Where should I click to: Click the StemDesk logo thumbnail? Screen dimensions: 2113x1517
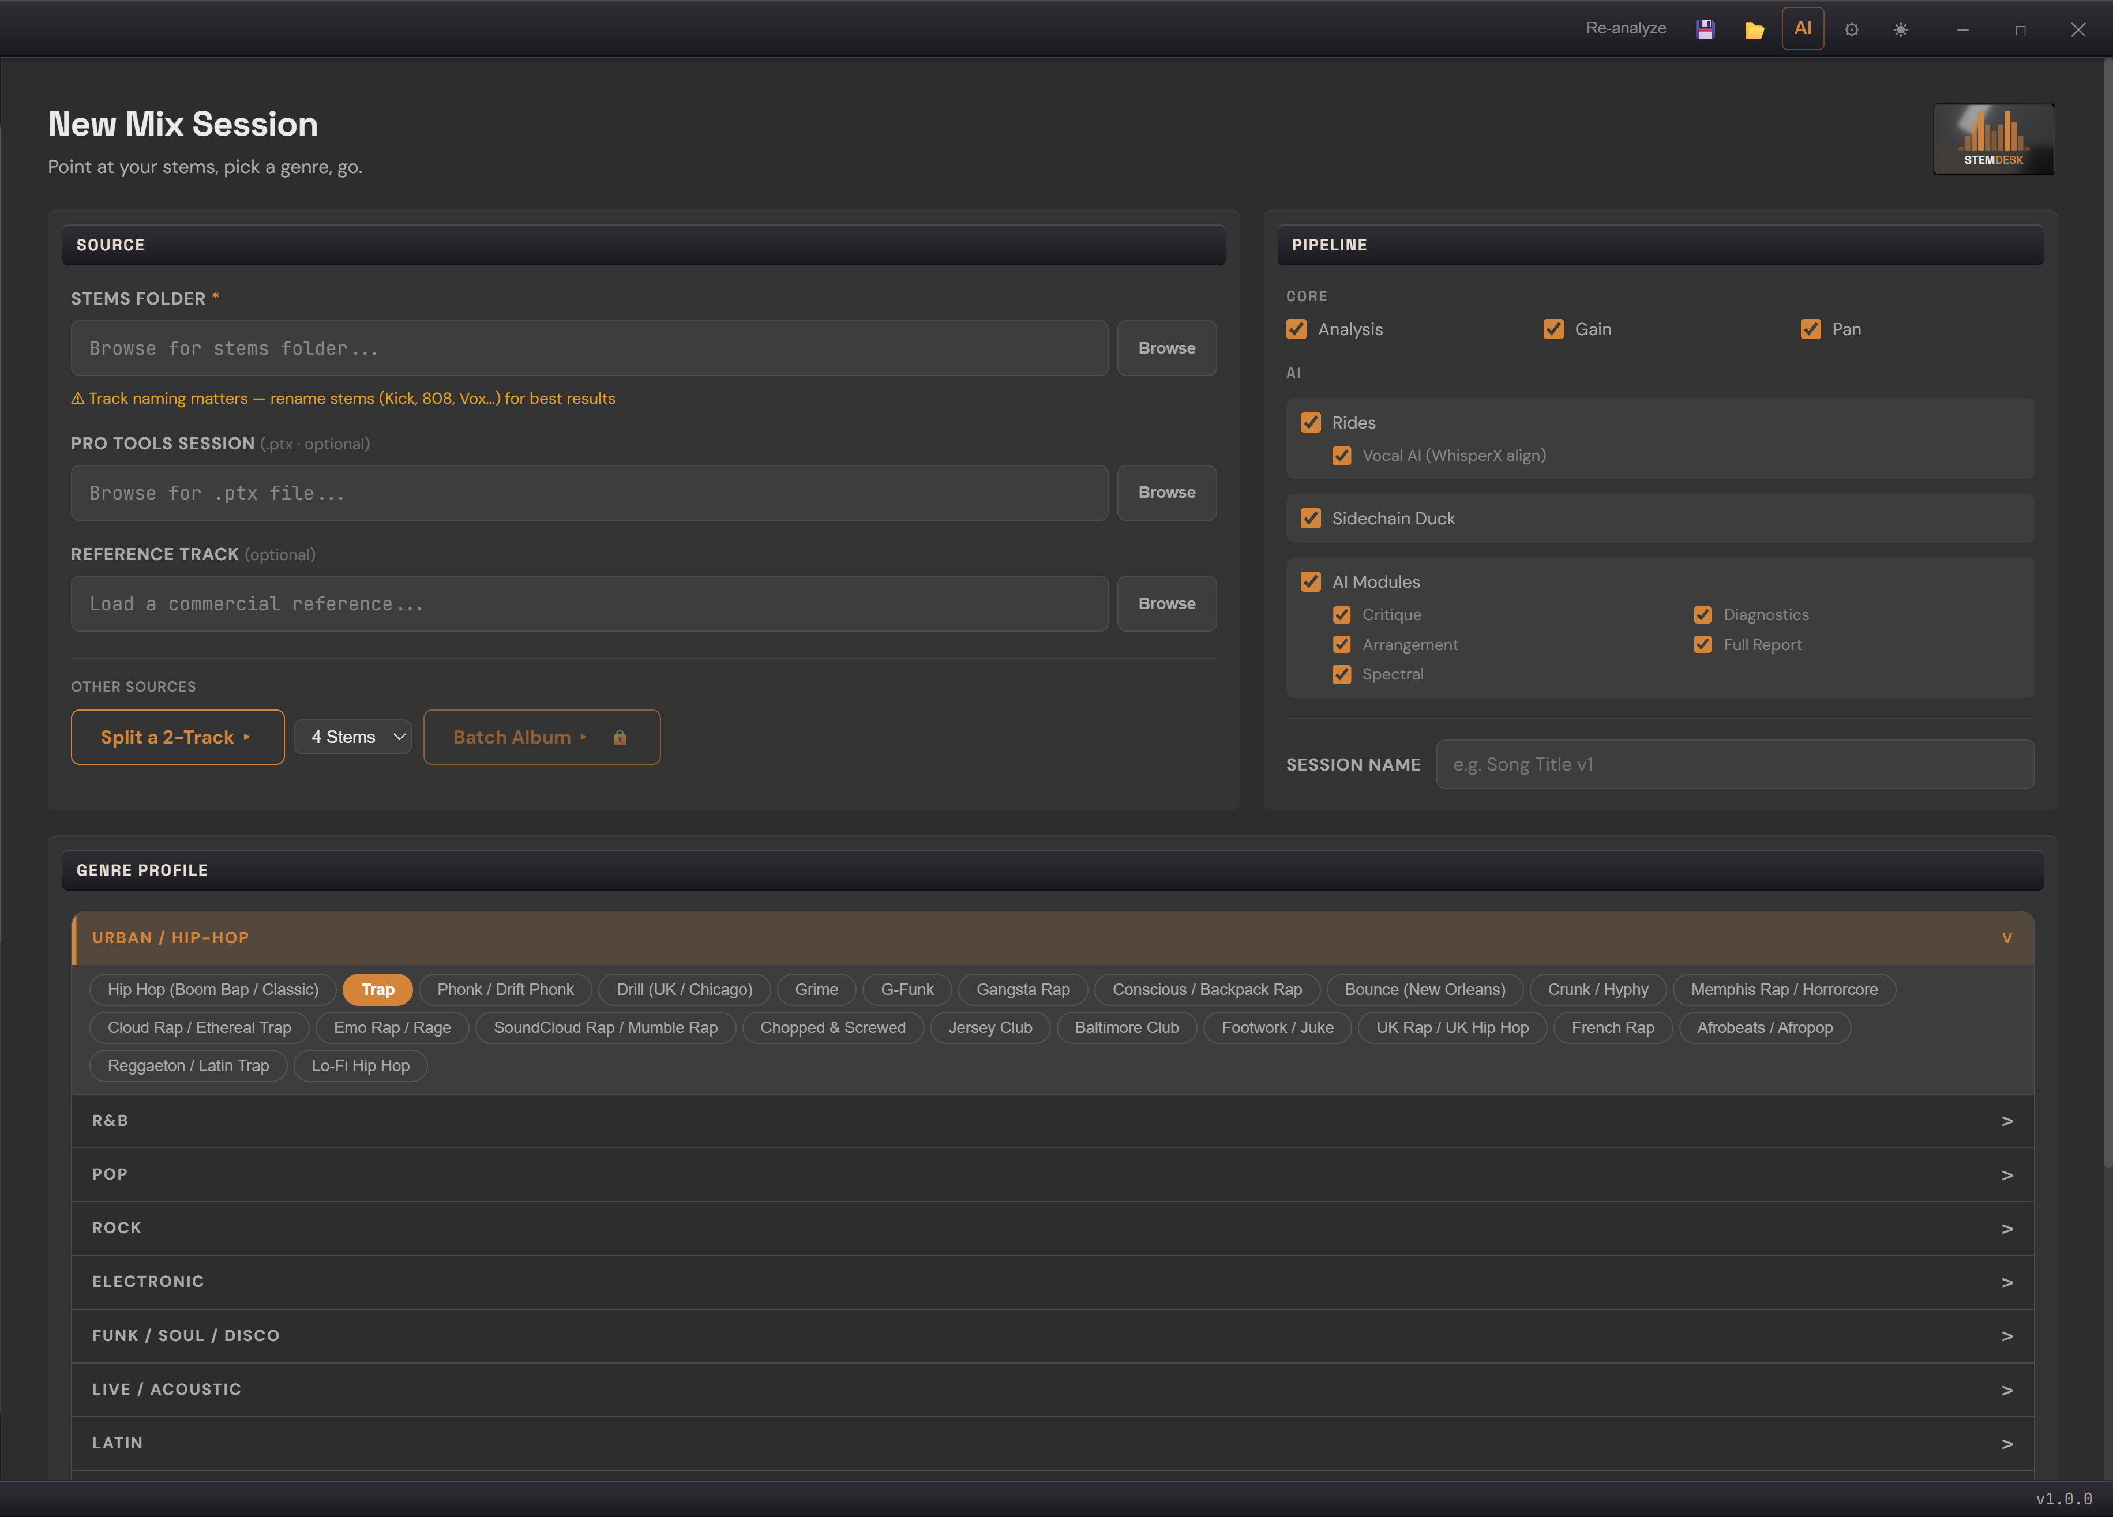point(1993,140)
